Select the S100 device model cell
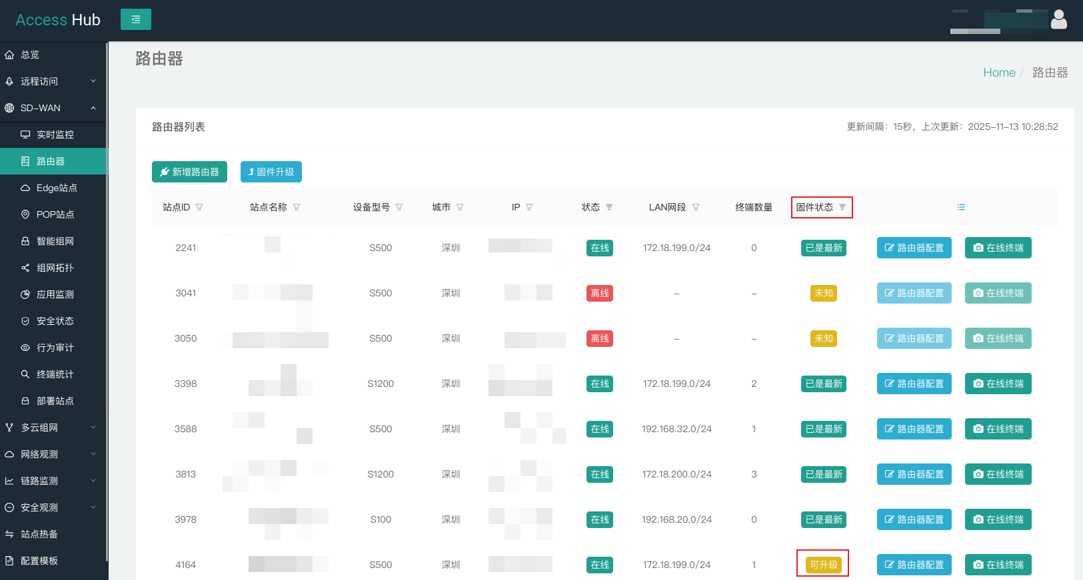 point(381,519)
